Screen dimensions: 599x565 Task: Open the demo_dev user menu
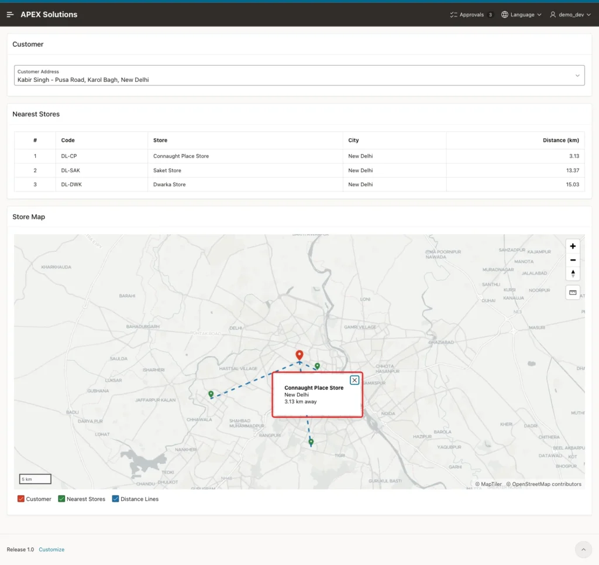click(x=570, y=15)
